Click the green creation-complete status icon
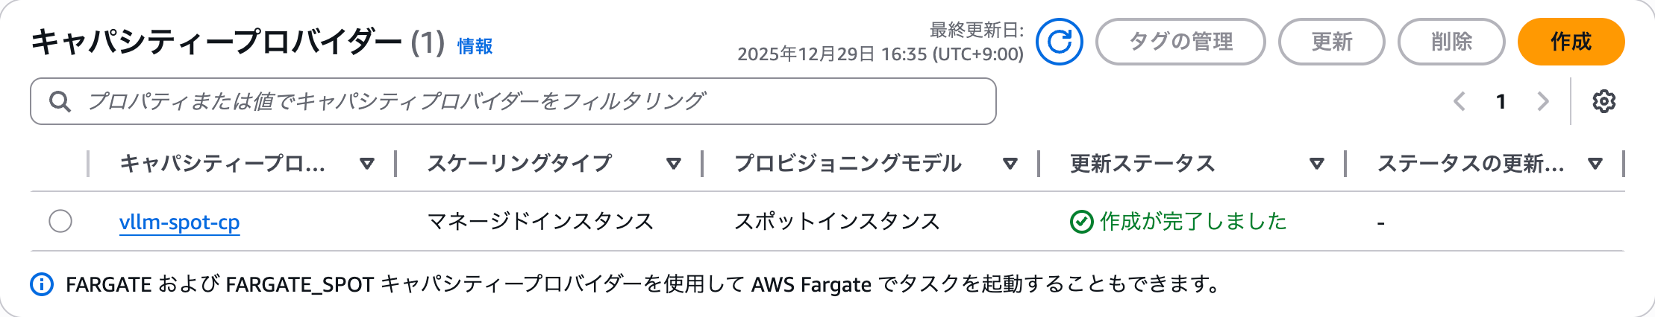 point(1081,222)
